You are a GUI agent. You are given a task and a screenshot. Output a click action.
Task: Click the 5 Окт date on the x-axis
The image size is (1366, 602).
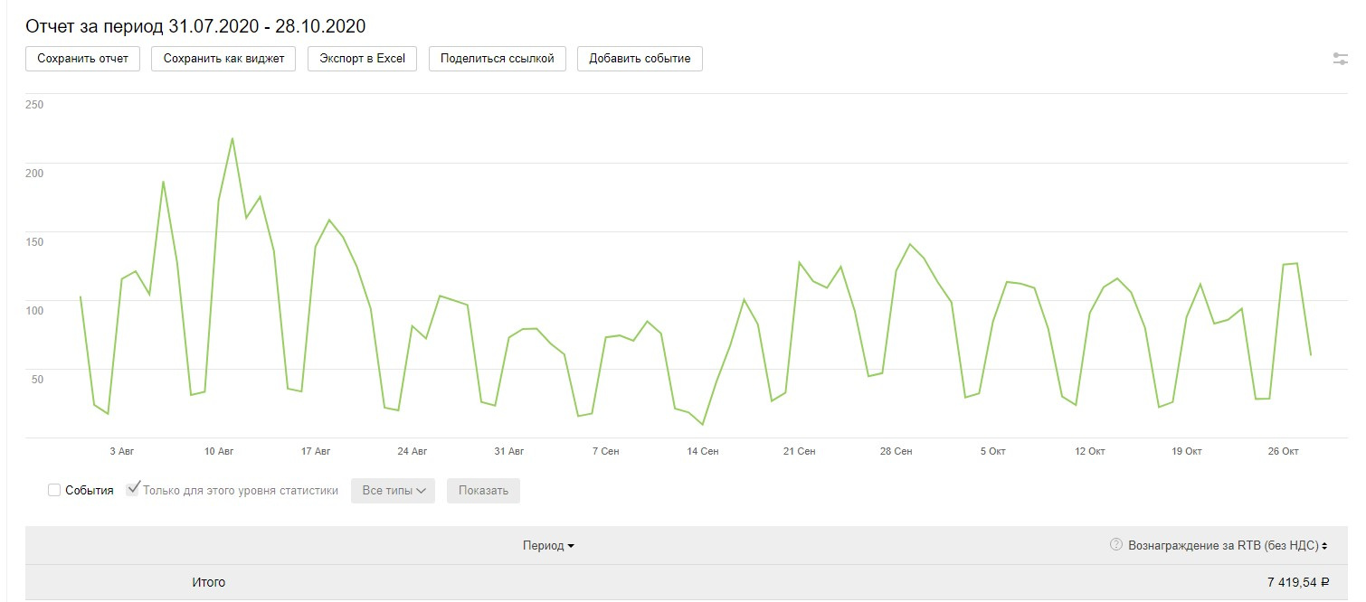993,451
